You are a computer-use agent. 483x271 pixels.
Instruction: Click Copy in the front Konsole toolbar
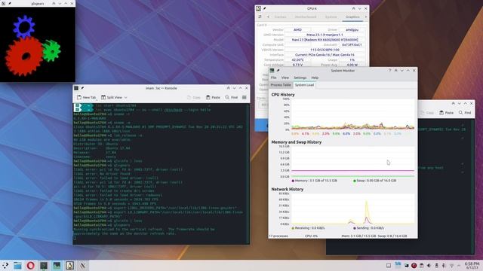point(194,97)
